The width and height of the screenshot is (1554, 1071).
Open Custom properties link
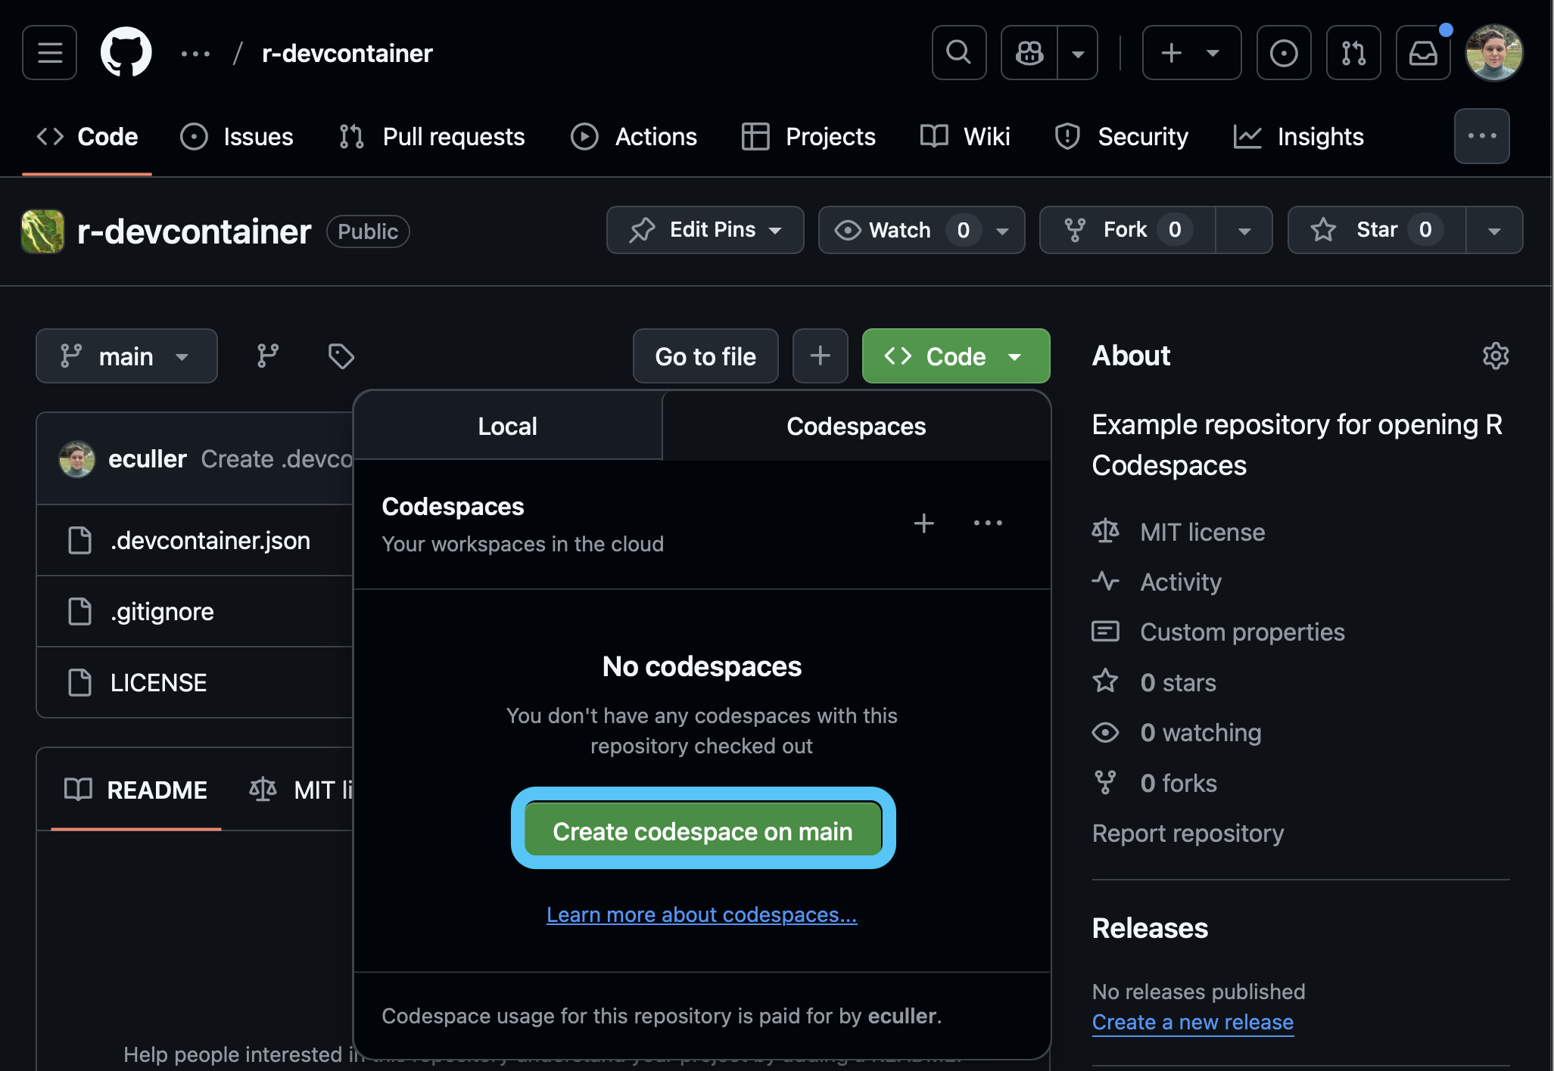click(x=1242, y=632)
